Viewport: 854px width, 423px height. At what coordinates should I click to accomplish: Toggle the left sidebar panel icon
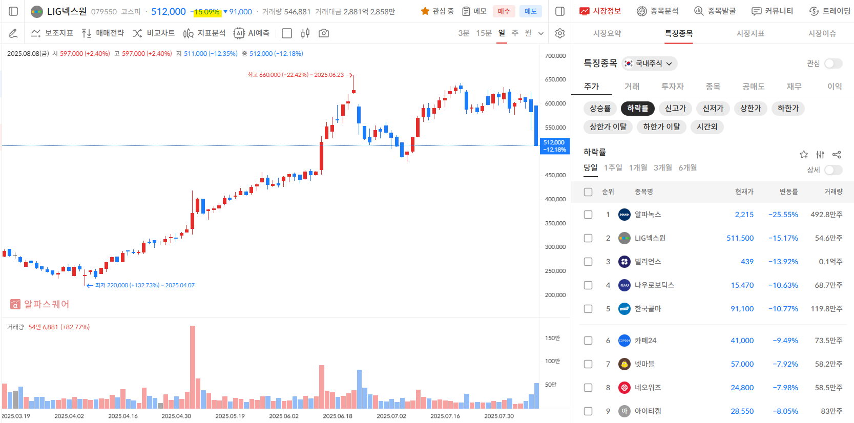[14, 11]
